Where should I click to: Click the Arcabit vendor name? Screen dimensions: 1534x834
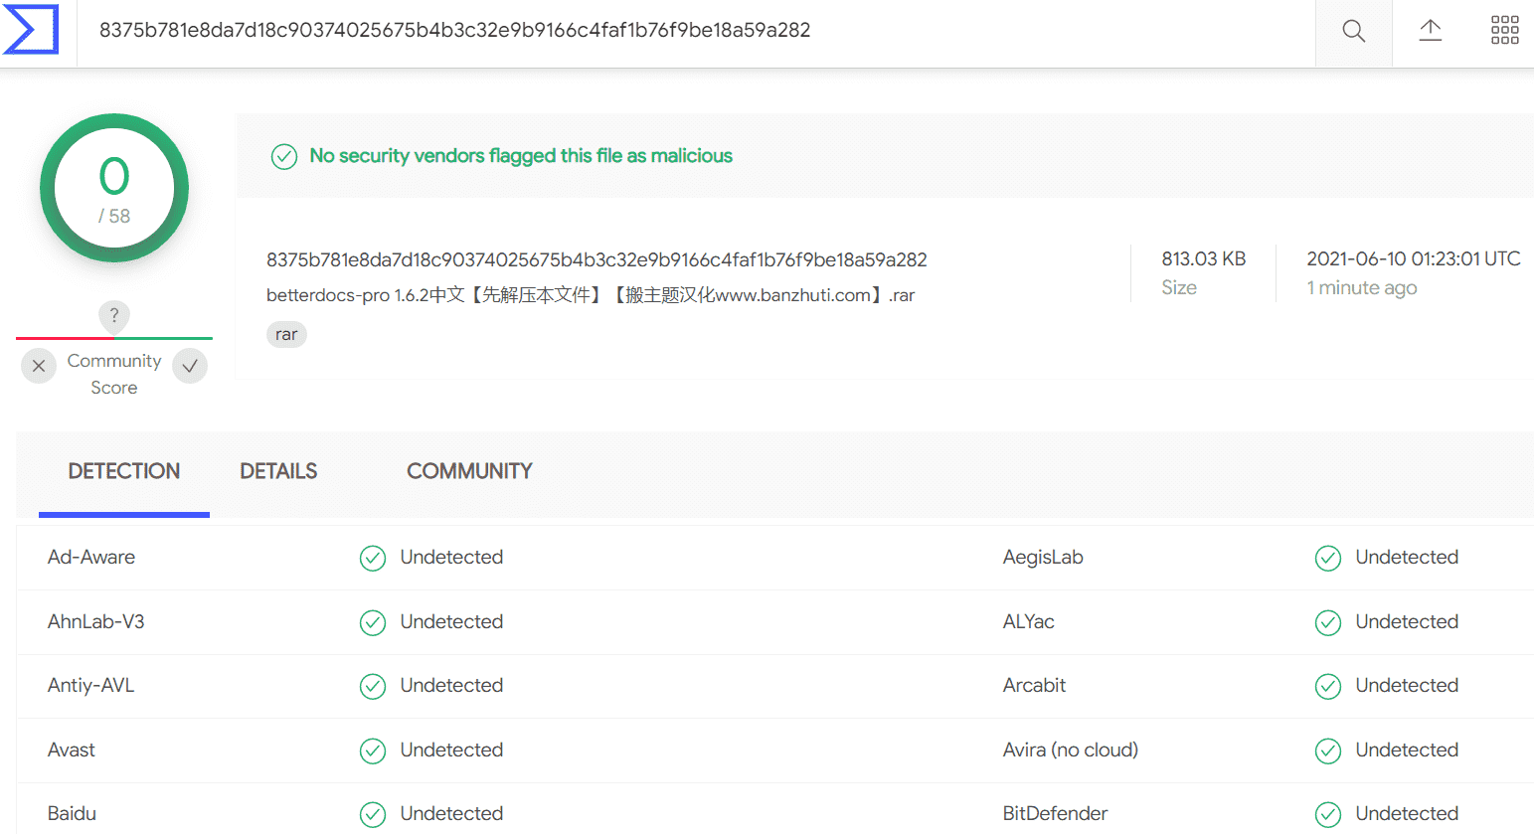pos(1034,685)
